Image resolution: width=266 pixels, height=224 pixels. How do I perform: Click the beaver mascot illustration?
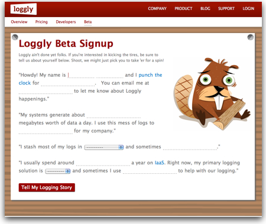click(212, 94)
